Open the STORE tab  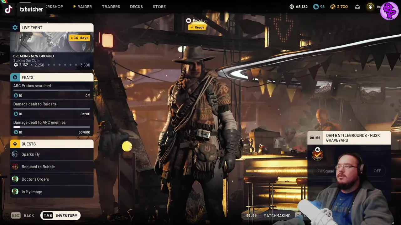[x=159, y=7]
